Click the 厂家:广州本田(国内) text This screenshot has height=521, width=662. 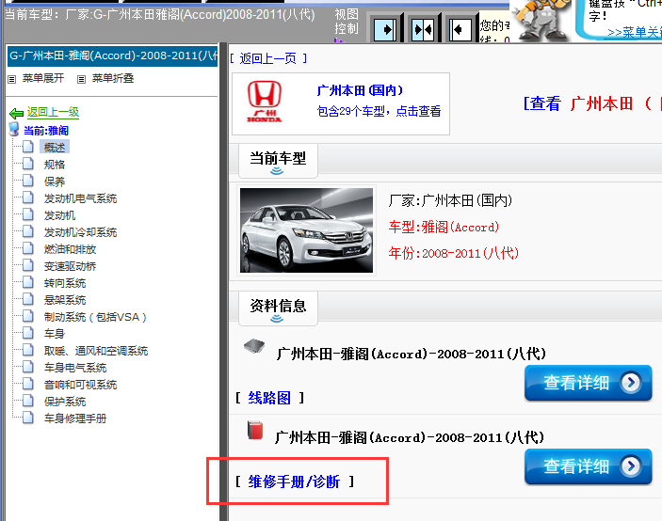(450, 200)
